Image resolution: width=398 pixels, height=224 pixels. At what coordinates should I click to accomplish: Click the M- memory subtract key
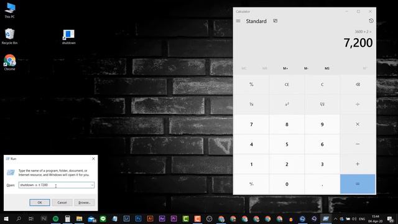click(306, 68)
